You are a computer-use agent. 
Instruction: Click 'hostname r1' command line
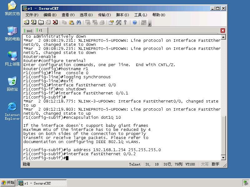point(56,69)
